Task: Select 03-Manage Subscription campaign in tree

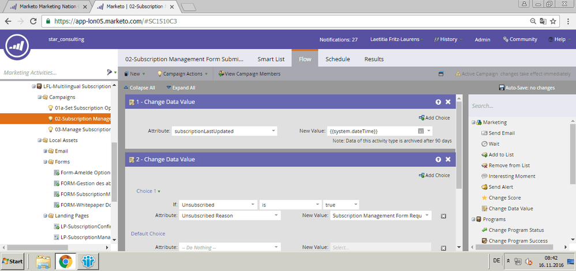Action: (82, 129)
